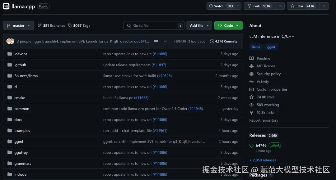
Task: View the b4746 Latest release
Action: click(x=262, y=145)
